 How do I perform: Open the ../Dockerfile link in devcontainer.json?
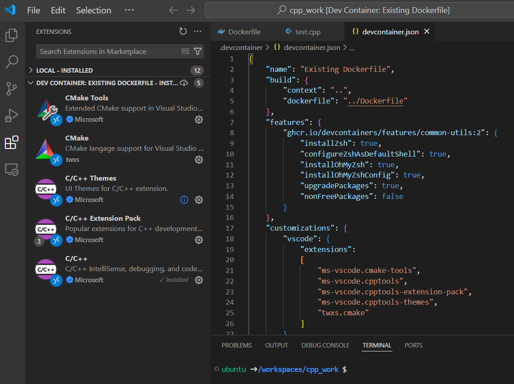click(x=375, y=101)
